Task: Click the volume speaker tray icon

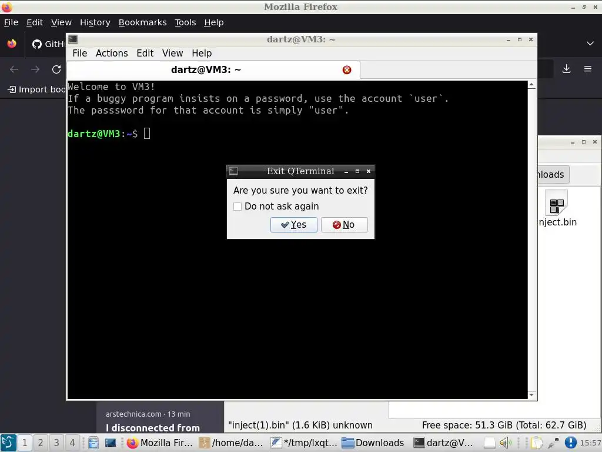Action: point(505,443)
